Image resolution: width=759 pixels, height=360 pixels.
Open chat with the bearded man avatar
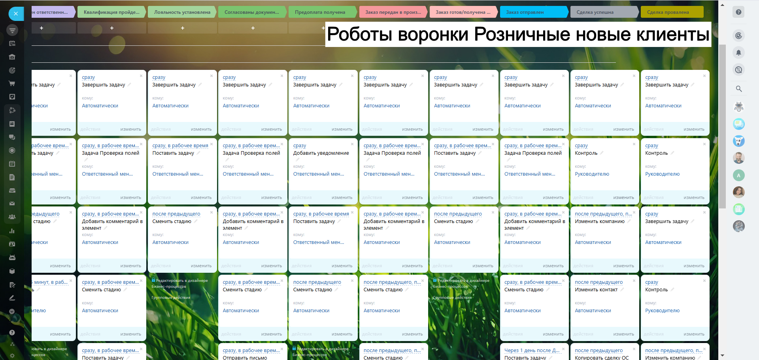tap(738, 158)
